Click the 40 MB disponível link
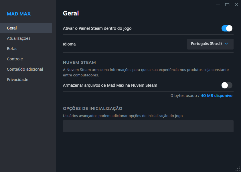 point(217,96)
